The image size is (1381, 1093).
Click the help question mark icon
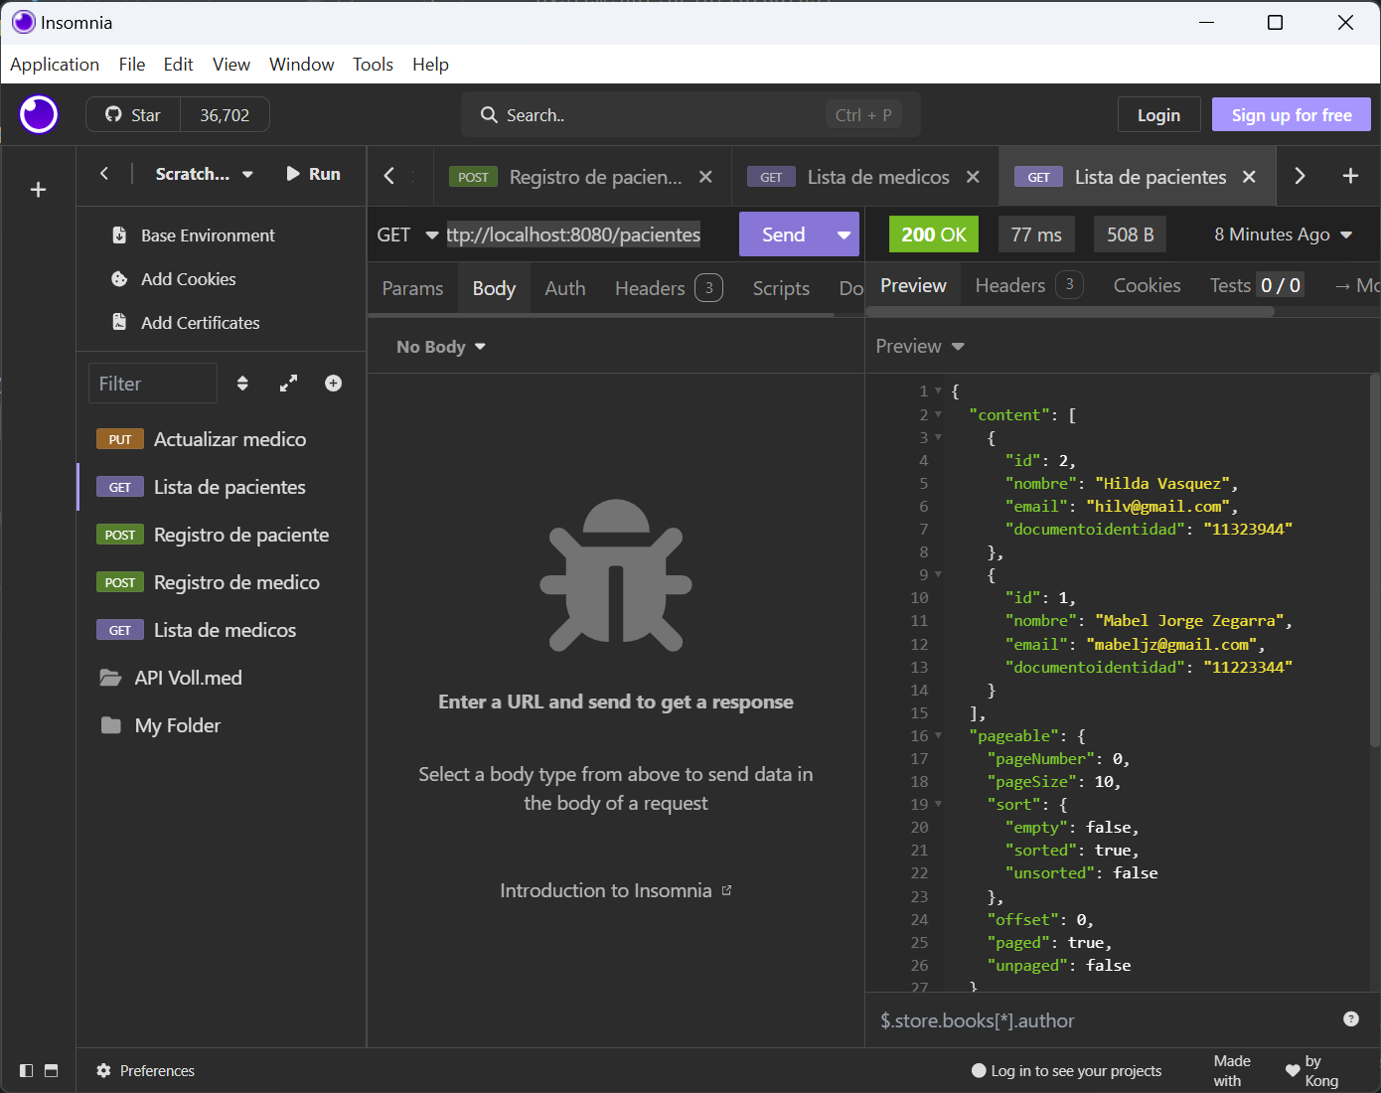(x=1351, y=1018)
